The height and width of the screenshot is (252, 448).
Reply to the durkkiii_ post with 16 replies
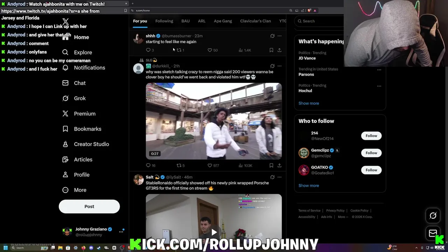pos(148,165)
